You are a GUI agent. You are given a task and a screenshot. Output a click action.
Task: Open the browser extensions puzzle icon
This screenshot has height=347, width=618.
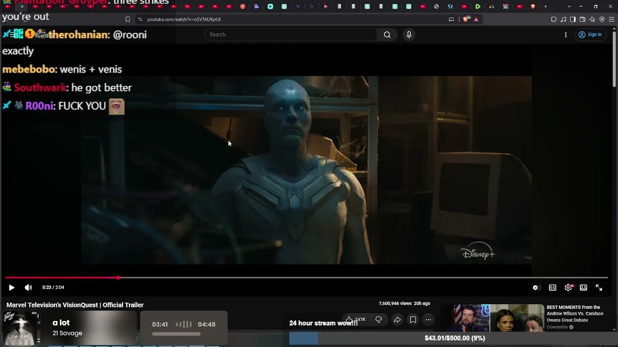click(x=554, y=19)
